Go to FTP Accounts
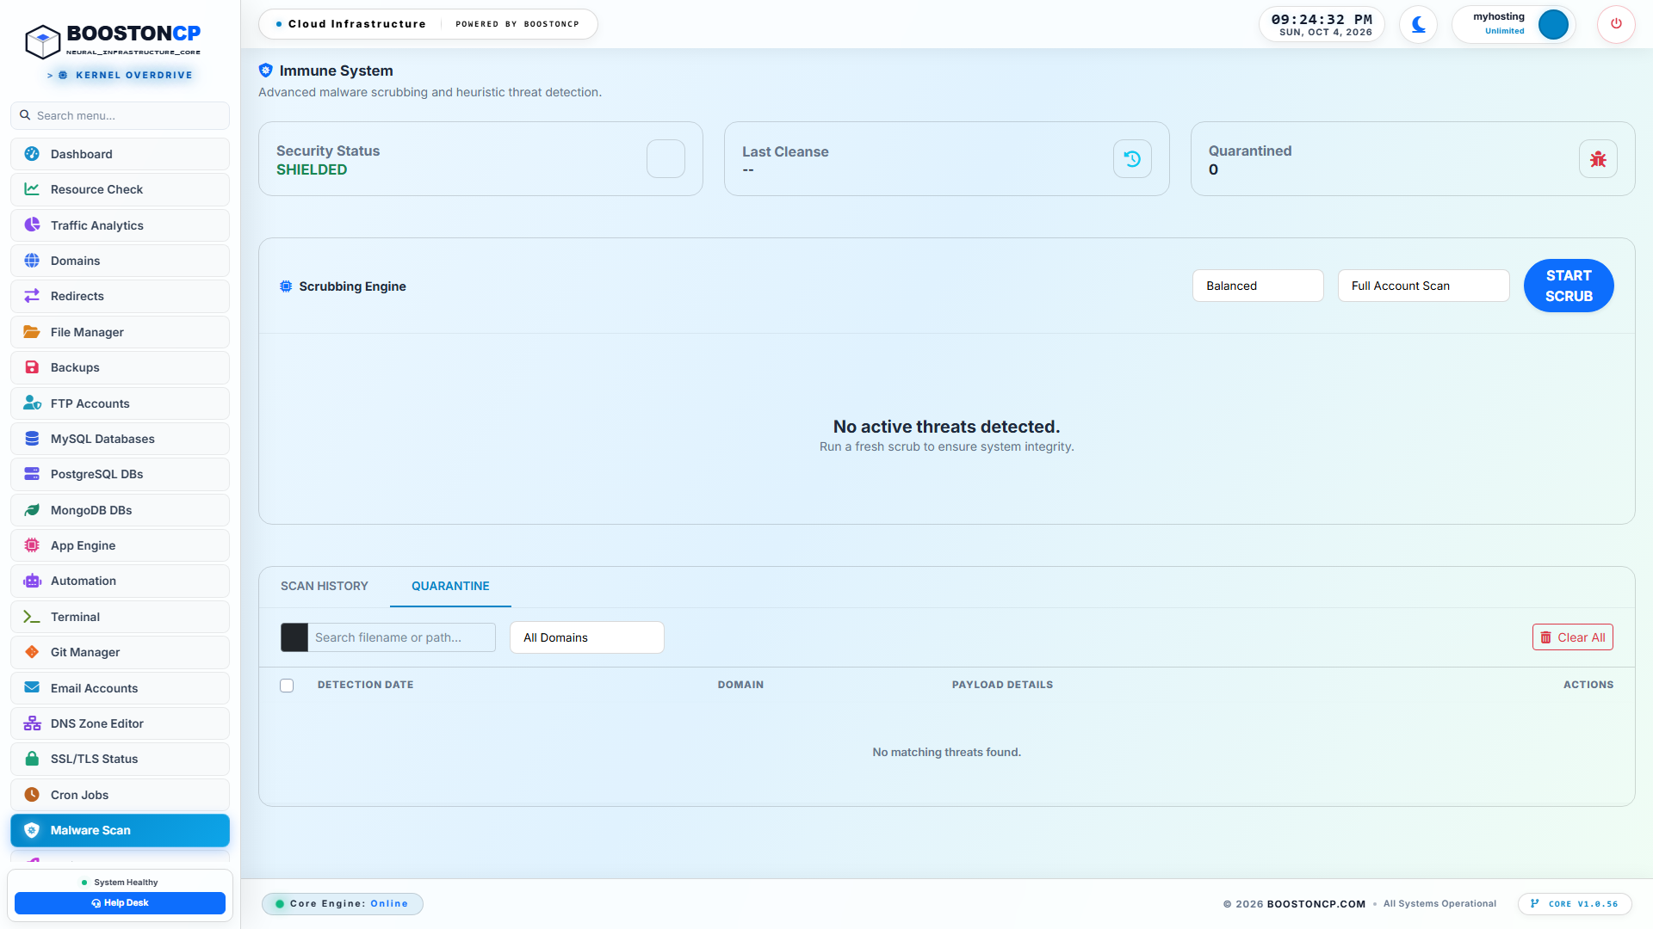 120,403
